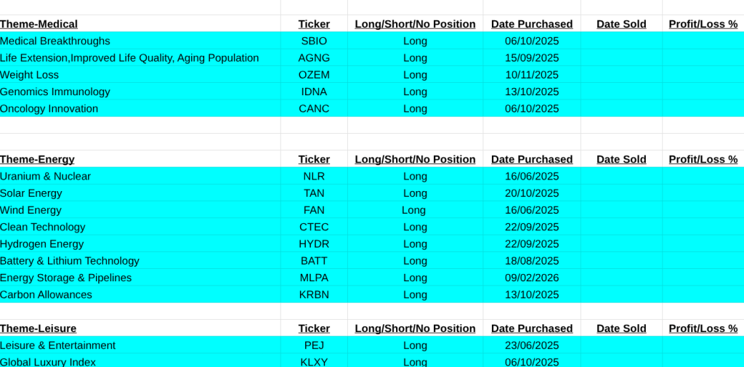Select the PEJ ticker cell
The width and height of the screenshot is (744, 367).
click(x=314, y=345)
